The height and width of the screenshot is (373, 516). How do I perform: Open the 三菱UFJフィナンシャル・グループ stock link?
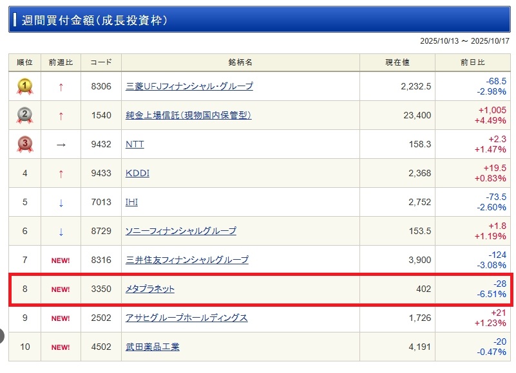pos(189,86)
